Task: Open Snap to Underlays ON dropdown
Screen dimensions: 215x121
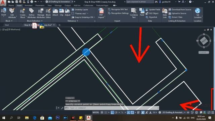Action: click(83, 17)
